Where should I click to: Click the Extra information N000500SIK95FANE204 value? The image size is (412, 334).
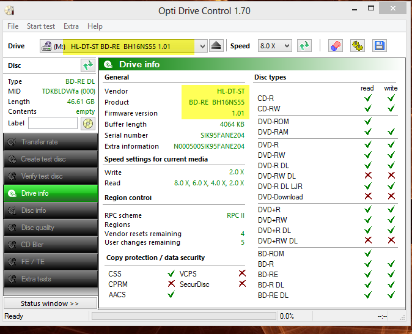209,146
